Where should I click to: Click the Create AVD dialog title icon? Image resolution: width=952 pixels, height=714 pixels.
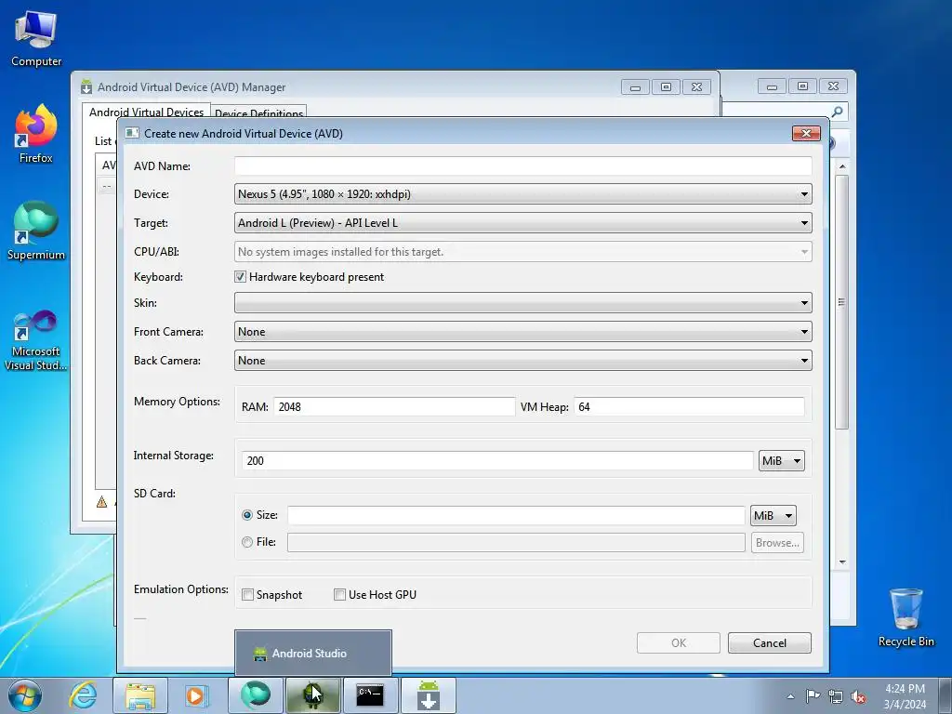[132, 133]
